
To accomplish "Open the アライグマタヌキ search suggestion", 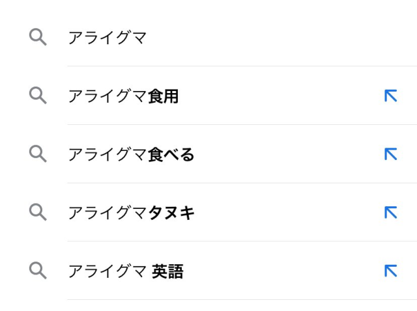I will 131,213.
